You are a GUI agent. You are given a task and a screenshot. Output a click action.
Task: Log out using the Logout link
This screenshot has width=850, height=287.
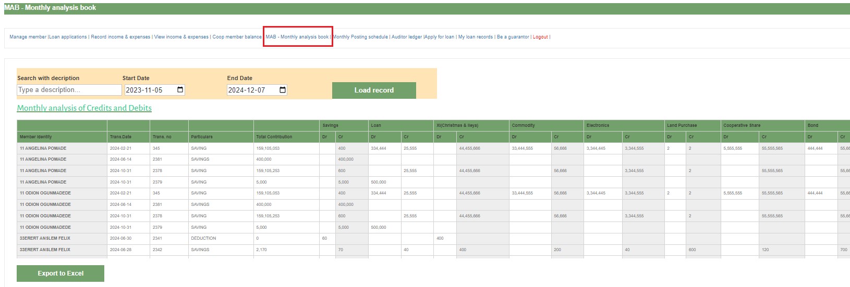point(540,37)
